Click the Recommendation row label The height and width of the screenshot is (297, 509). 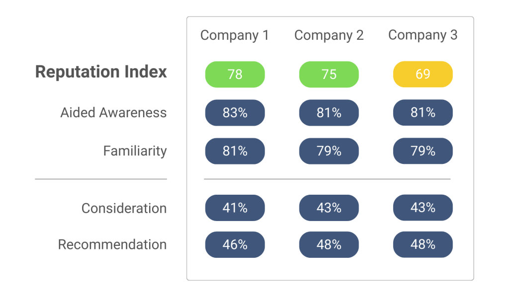coord(112,244)
